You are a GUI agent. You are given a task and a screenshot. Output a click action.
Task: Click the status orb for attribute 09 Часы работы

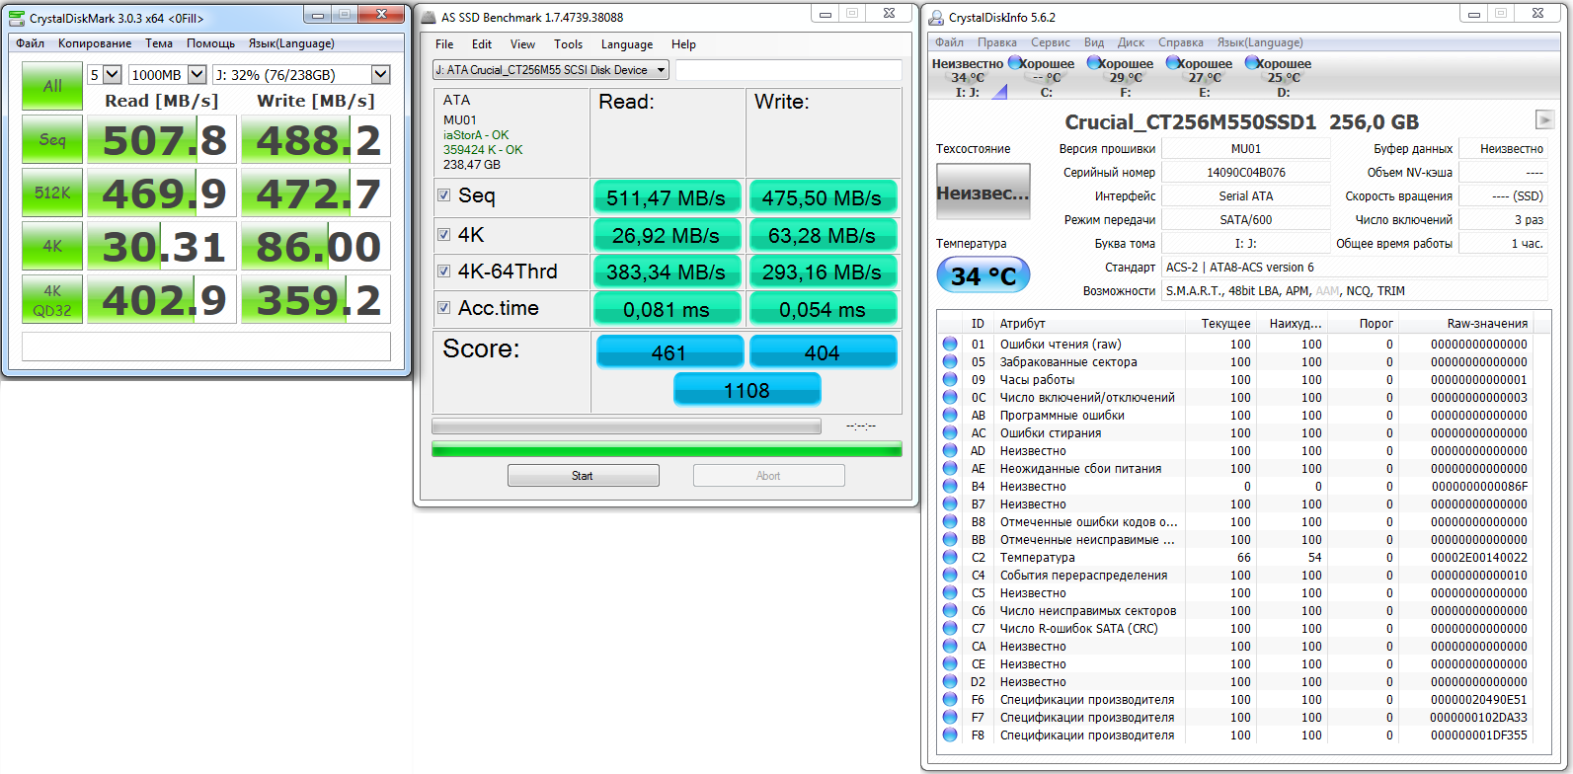[950, 379]
